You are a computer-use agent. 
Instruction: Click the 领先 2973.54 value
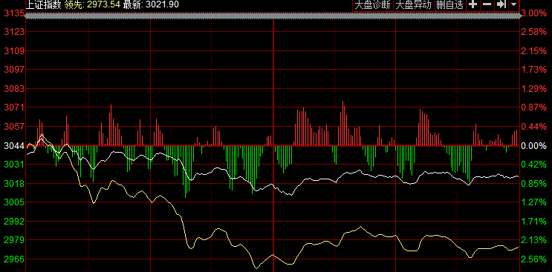(93, 4)
